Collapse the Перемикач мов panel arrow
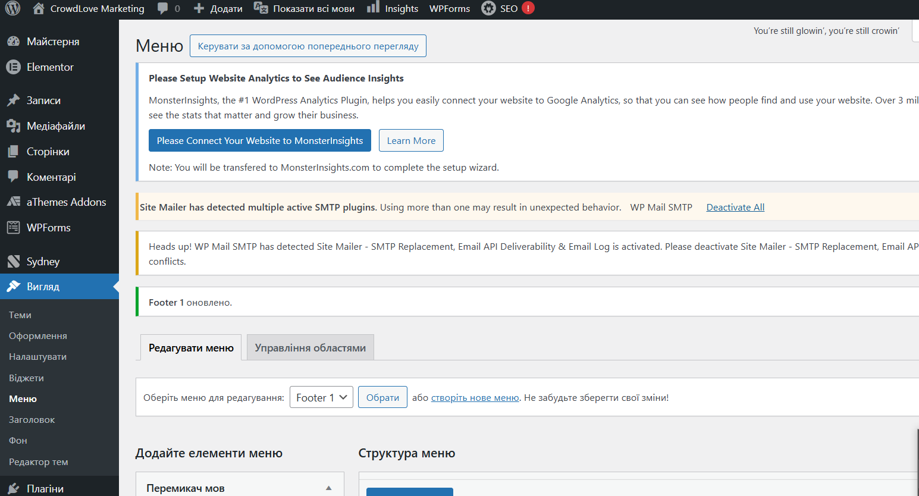The width and height of the screenshot is (919, 496). [x=328, y=488]
